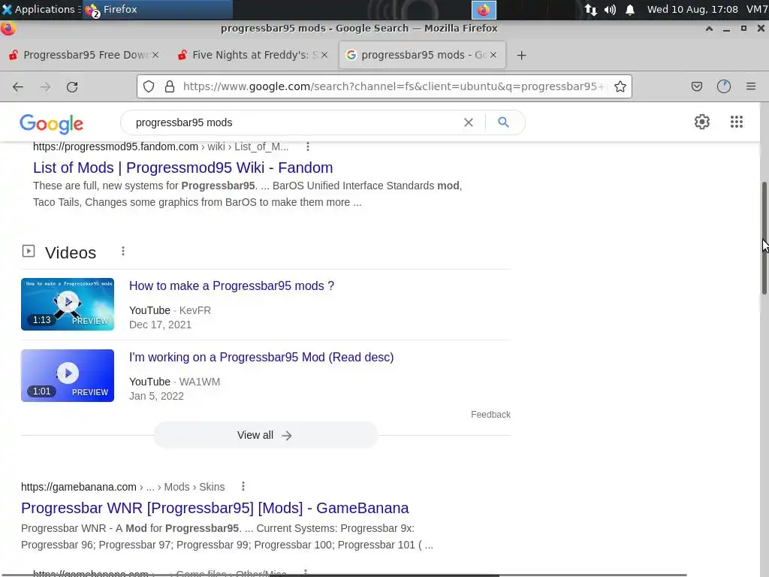
Task: Close the Progressbar95 Free Download tab
Action: (155, 55)
